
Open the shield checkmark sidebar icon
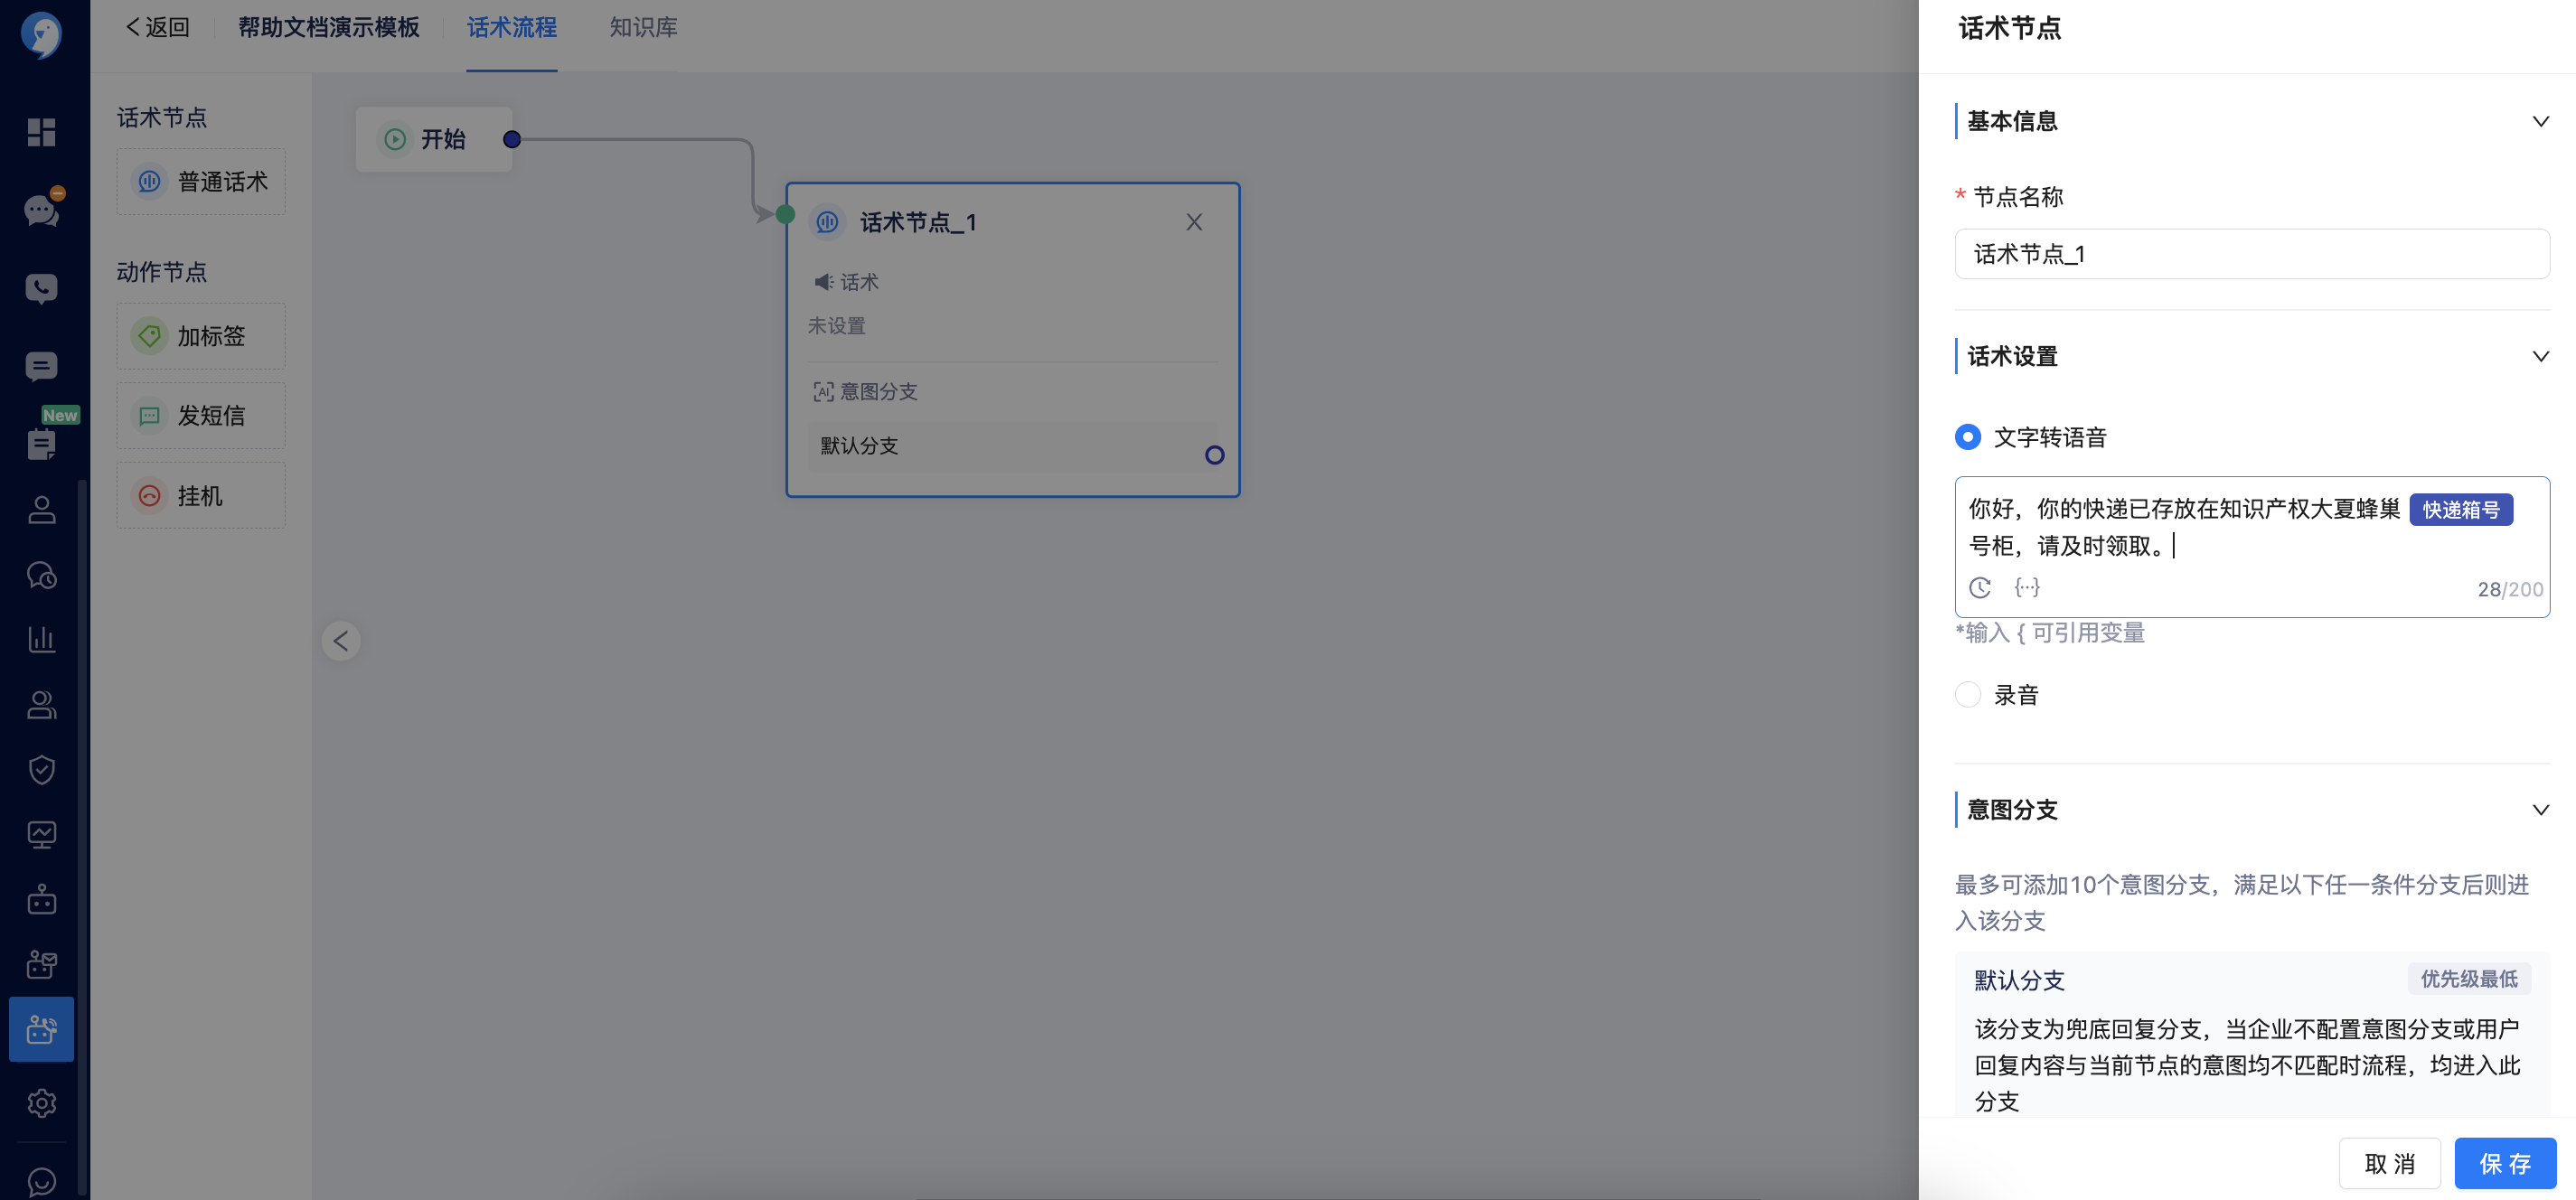(41, 769)
